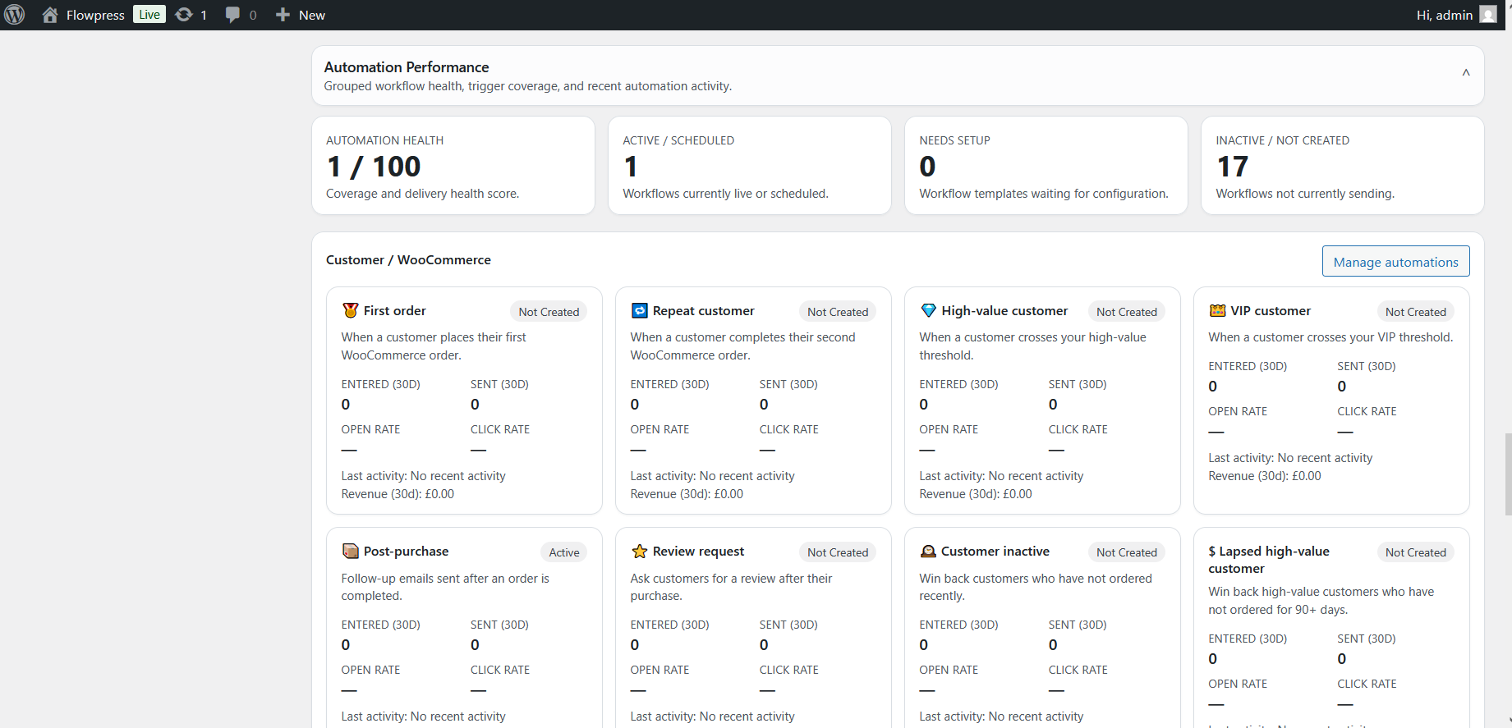Viewport: 1512px width, 728px height.
Task: Open the Manage automations button
Action: 1395,262
